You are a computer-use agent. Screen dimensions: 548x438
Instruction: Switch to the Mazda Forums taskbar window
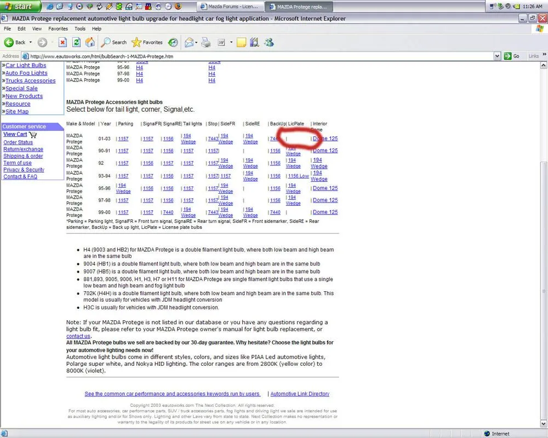(x=229, y=7)
